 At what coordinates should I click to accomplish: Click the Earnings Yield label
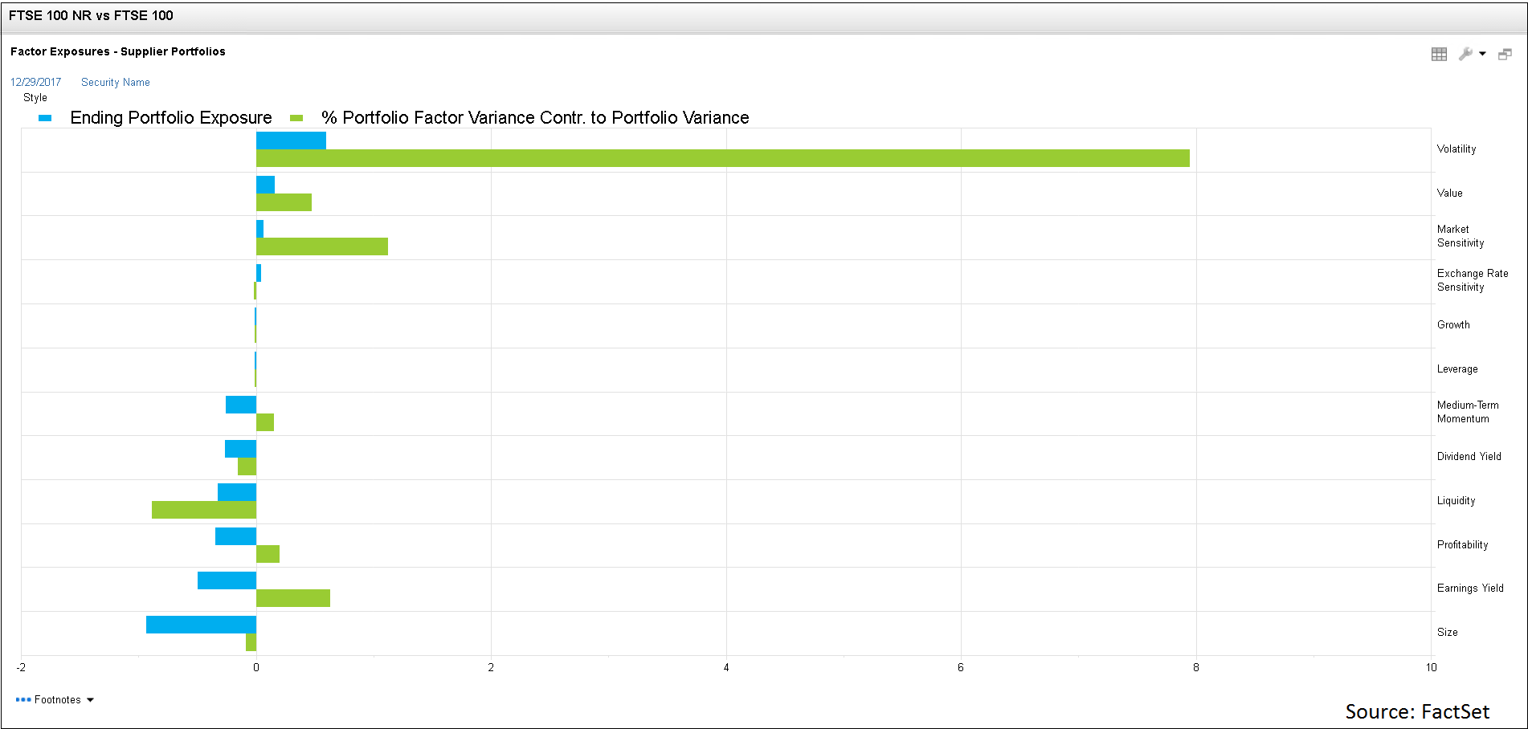click(1470, 588)
